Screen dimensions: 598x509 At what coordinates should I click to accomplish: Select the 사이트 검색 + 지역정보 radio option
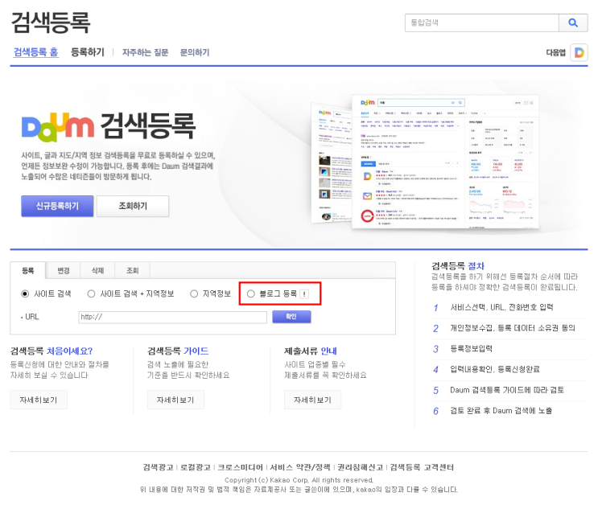(x=91, y=293)
